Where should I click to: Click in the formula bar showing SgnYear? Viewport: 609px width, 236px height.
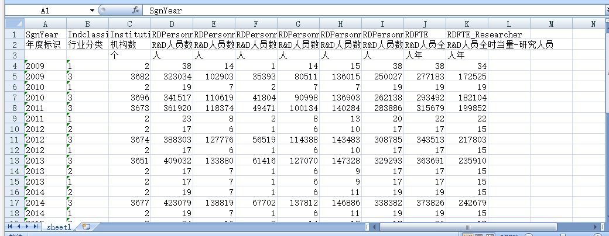(374, 11)
